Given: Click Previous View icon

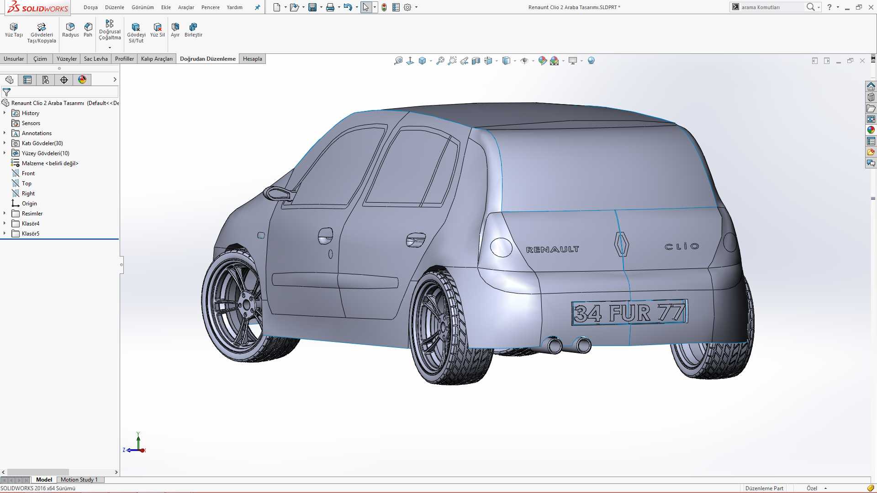Looking at the screenshot, I should tap(464, 61).
